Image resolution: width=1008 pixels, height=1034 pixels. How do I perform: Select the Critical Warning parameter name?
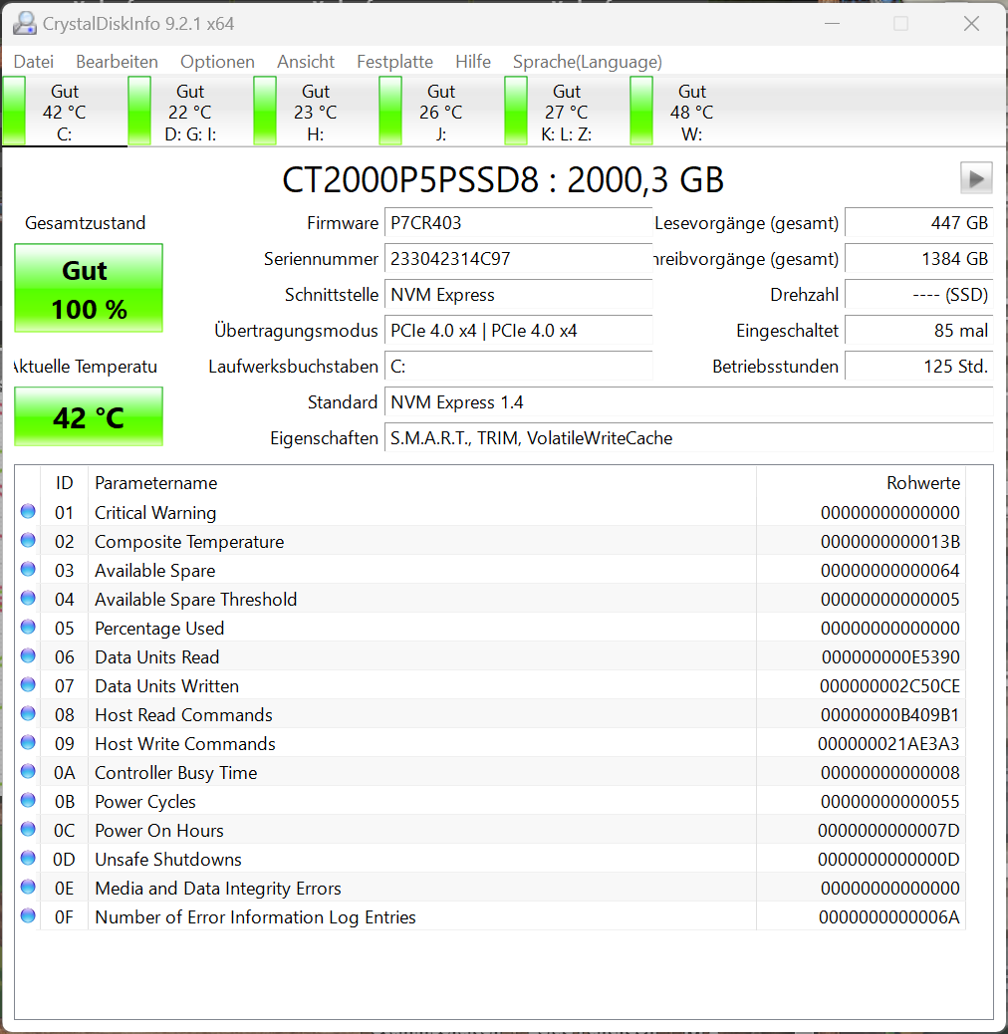coord(155,512)
